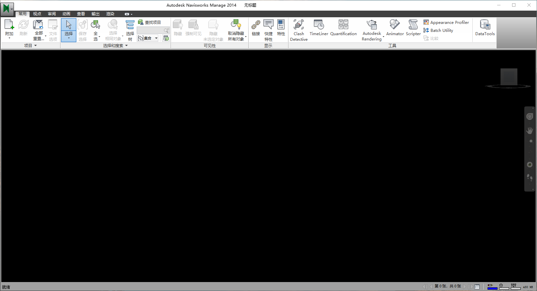The width and height of the screenshot is (537, 291).
Task: Open the Unhide All dropdown arrow
Action: (x=246, y=36)
